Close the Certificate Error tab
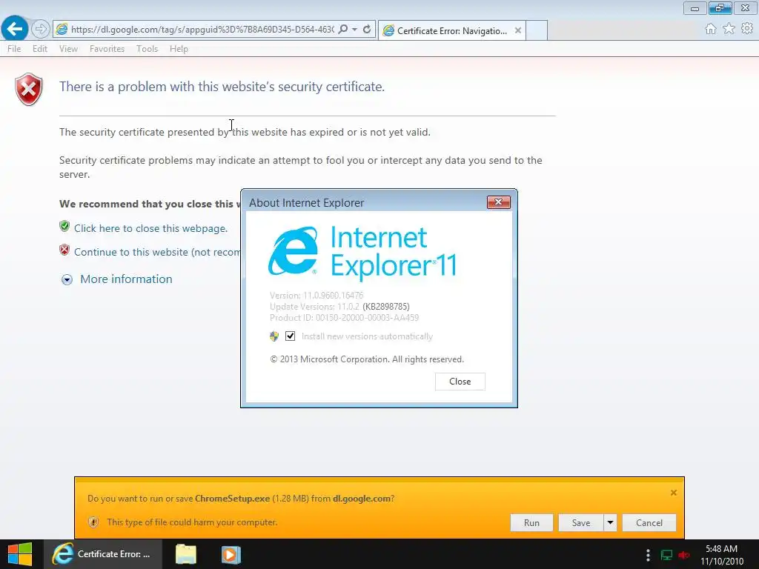The image size is (759, 569). click(518, 30)
